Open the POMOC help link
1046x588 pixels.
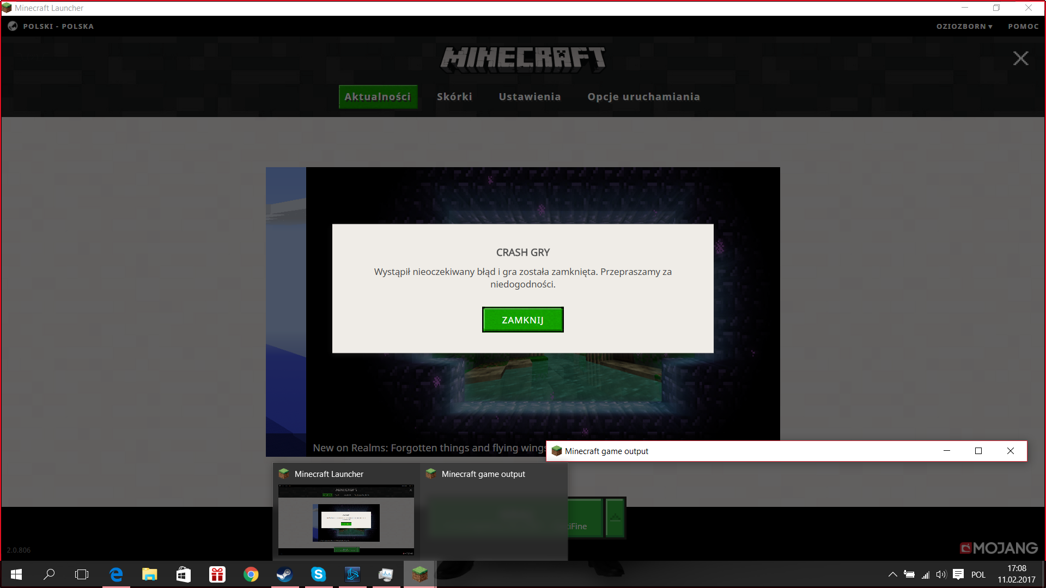coord(1023,26)
